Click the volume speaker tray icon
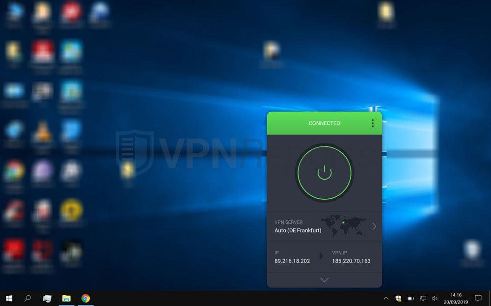The width and height of the screenshot is (491, 306). [x=435, y=298]
